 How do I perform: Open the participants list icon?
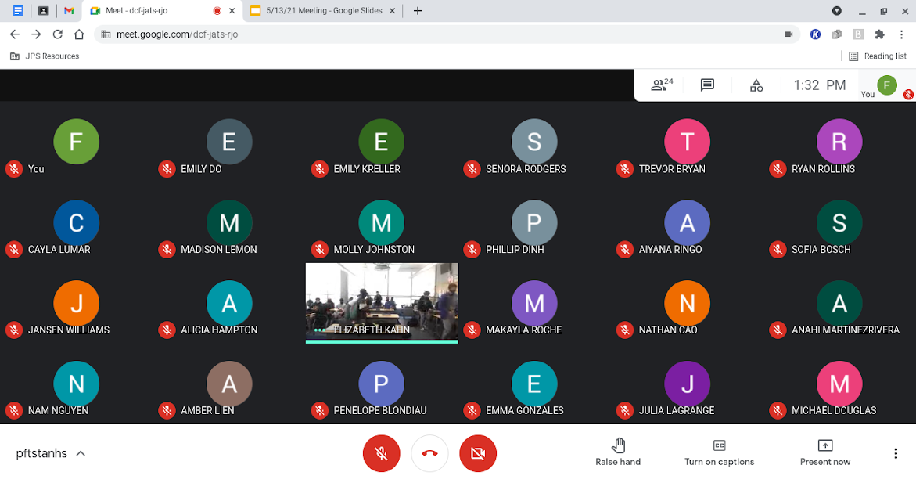point(661,85)
